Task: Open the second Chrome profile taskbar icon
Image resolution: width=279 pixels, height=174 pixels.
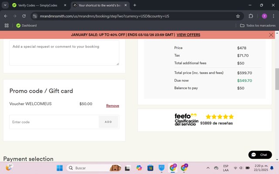Action: pyautogui.click(x=184, y=168)
